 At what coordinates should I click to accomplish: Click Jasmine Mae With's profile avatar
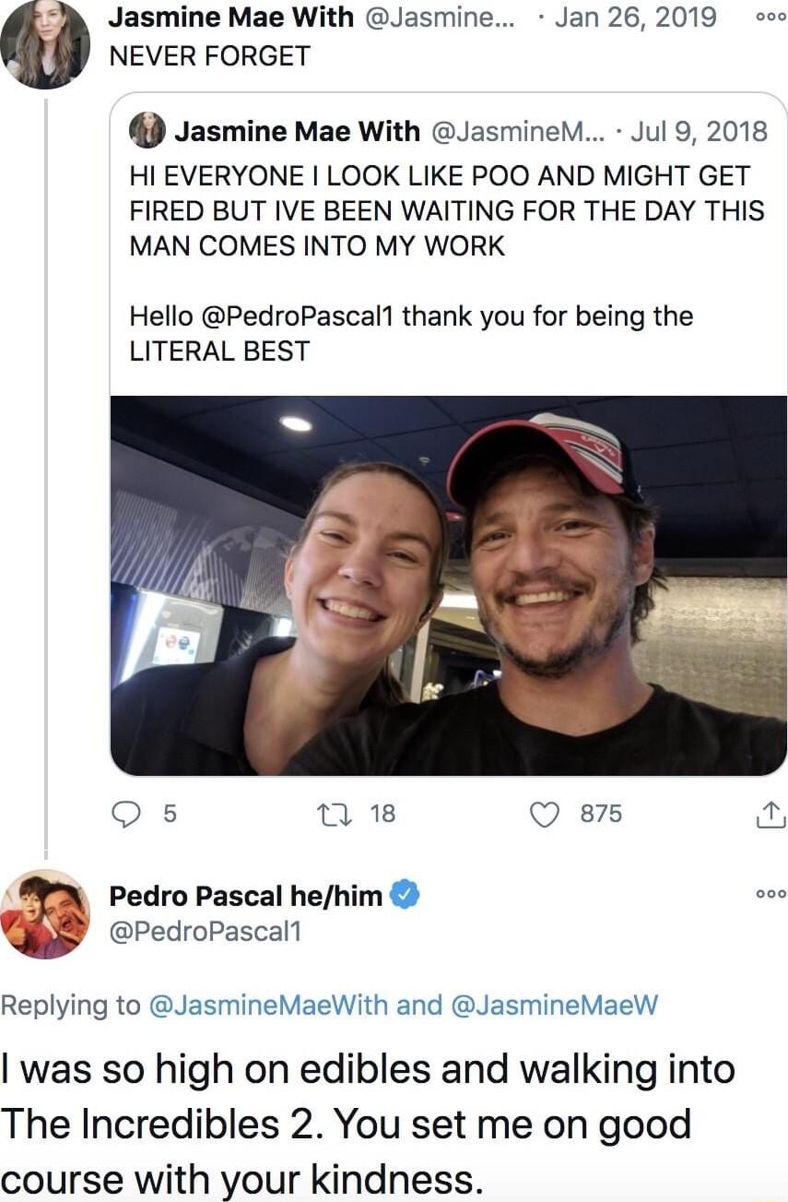coord(44,45)
